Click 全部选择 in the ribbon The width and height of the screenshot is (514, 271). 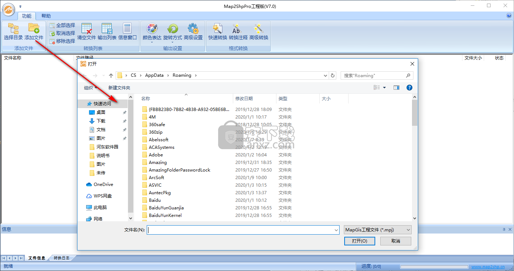point(62,25)
